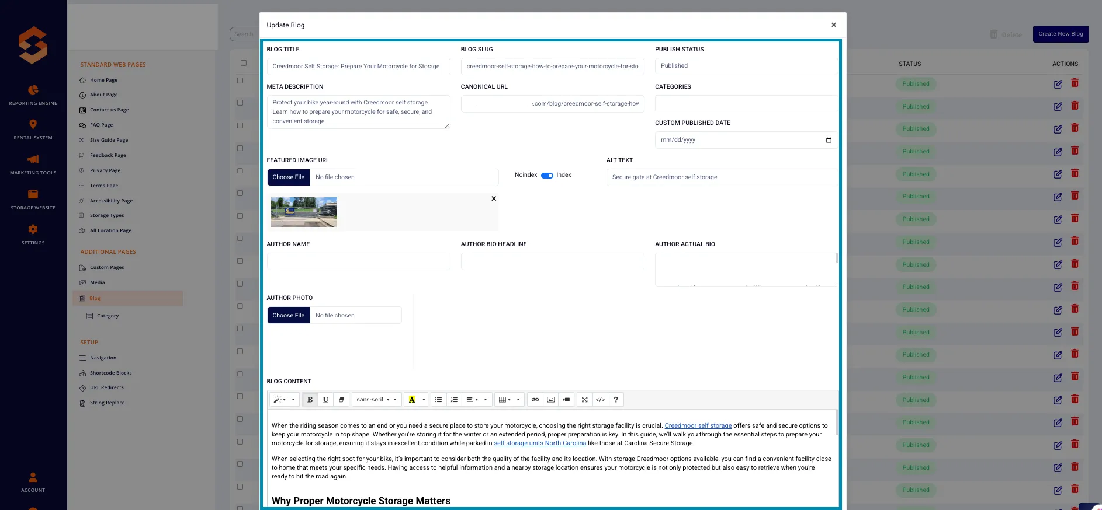Open editor help question mark
This screenshot has height=510, width=1102.
[x=616, y=400]
